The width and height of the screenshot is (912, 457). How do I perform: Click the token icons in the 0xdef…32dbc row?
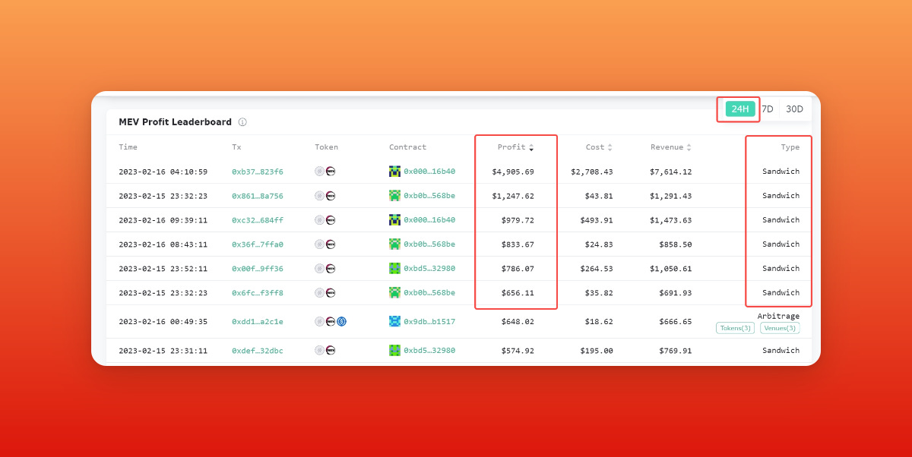point(325,351)
